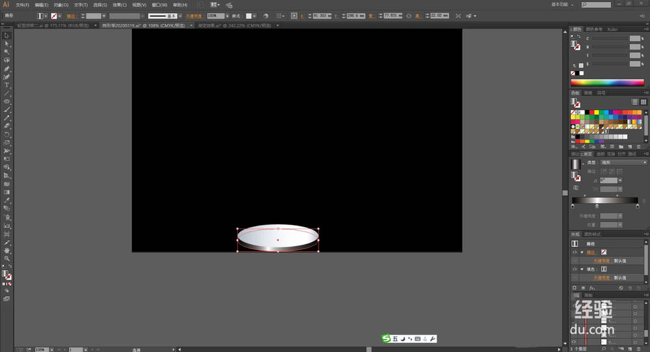Click the fx add effect icon
The image size is (650, 352).
[592, 288]
